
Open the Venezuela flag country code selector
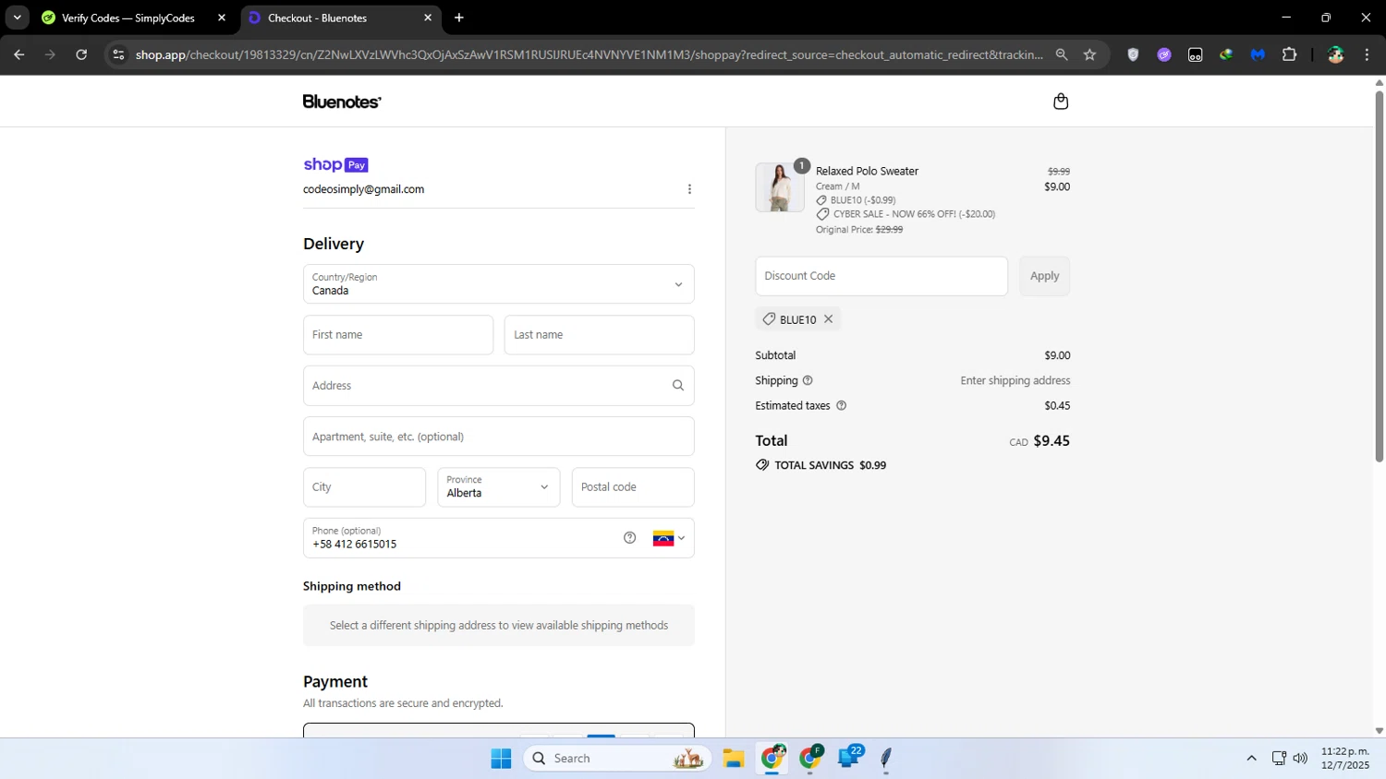669,538
